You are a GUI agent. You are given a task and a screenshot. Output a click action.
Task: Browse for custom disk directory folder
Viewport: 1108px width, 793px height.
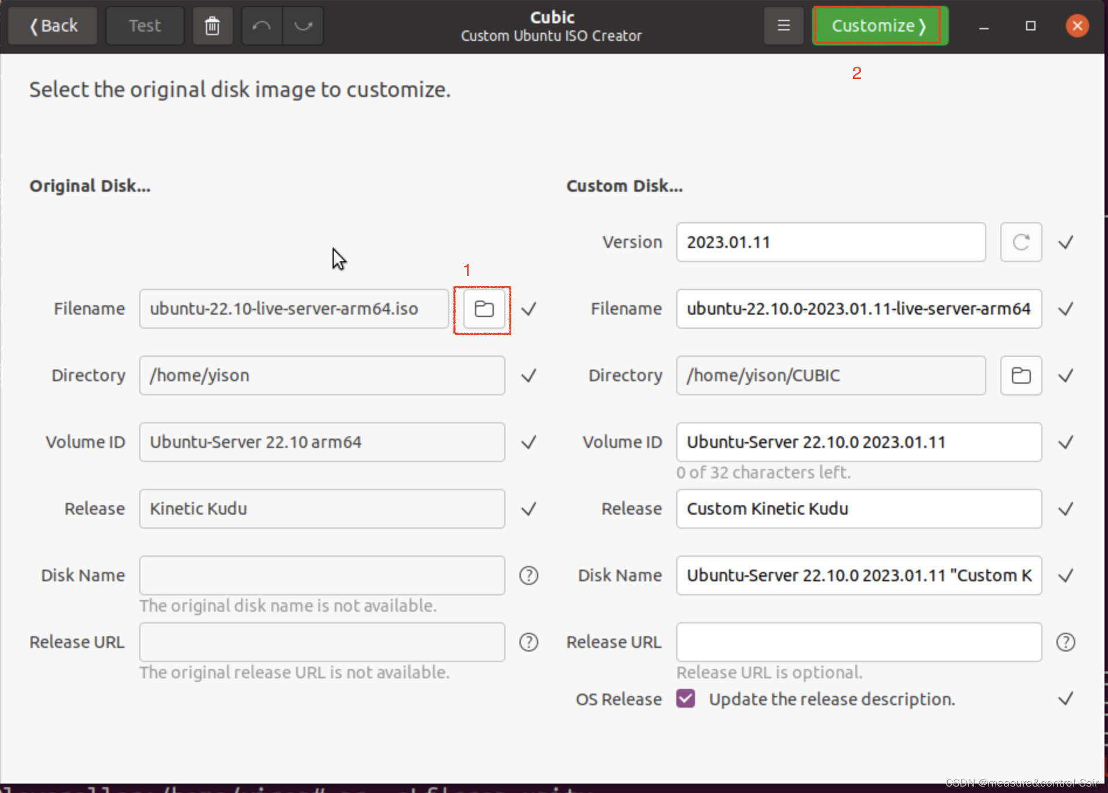1021,375
